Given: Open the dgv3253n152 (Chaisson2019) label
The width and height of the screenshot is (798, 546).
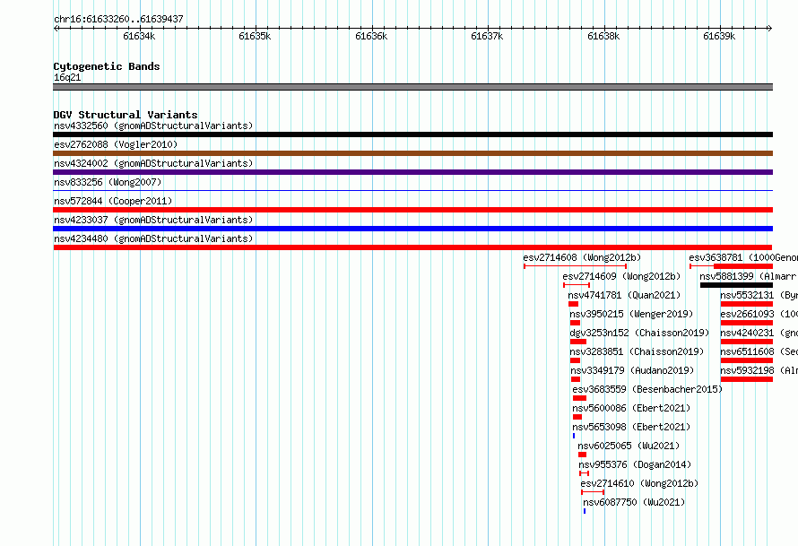Looking at the screenshot, I should (x=639, y=333).
